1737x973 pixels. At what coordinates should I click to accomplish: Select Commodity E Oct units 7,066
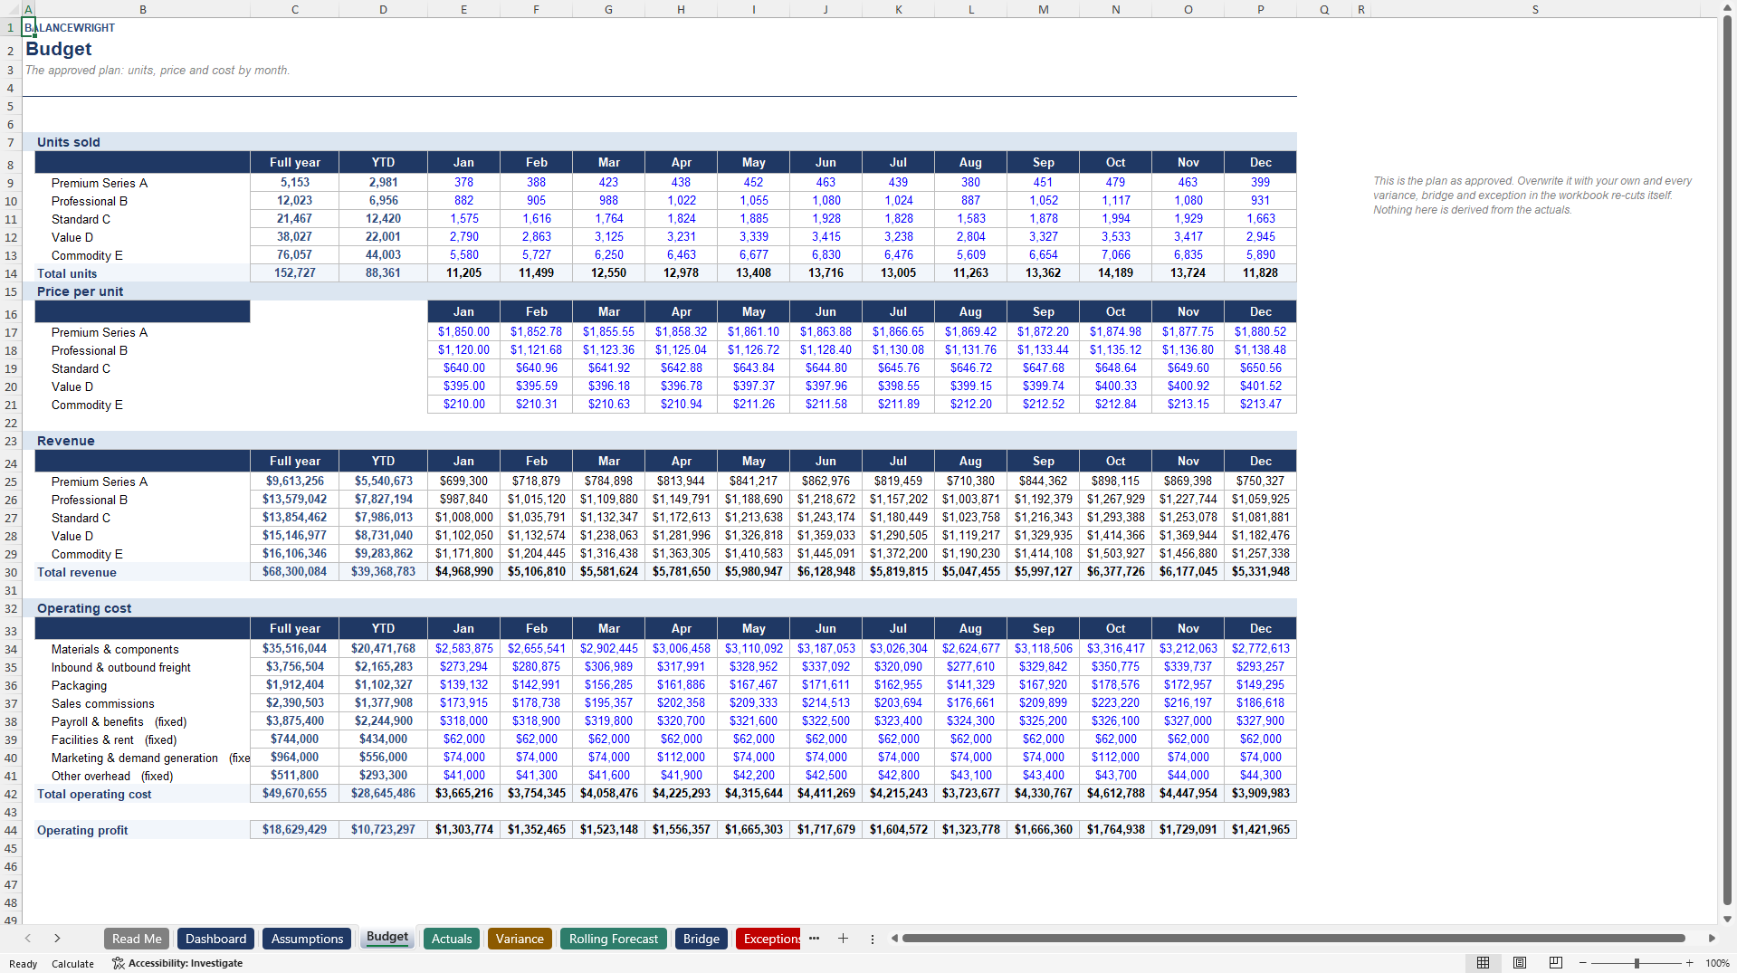point(1115,254)
